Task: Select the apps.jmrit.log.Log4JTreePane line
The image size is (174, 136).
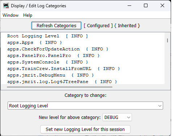Action: (x=62, y=82)
